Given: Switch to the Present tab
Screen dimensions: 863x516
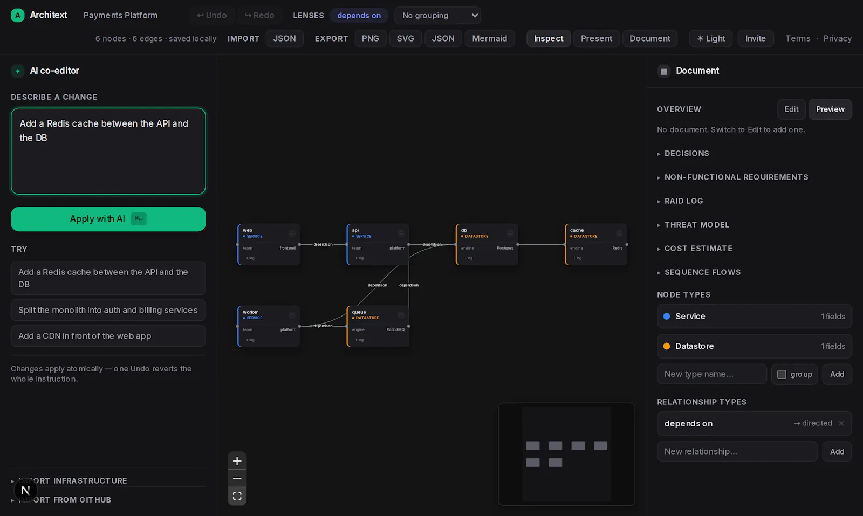Looking at the screenshot, I should [x=597, y=38].
